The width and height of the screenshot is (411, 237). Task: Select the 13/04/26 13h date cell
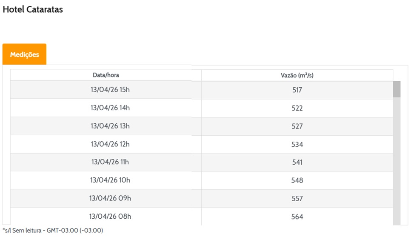point(110,126)
